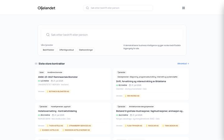
Task: Click the 4,0 mill kr money icon
Action: coord(39,81)
